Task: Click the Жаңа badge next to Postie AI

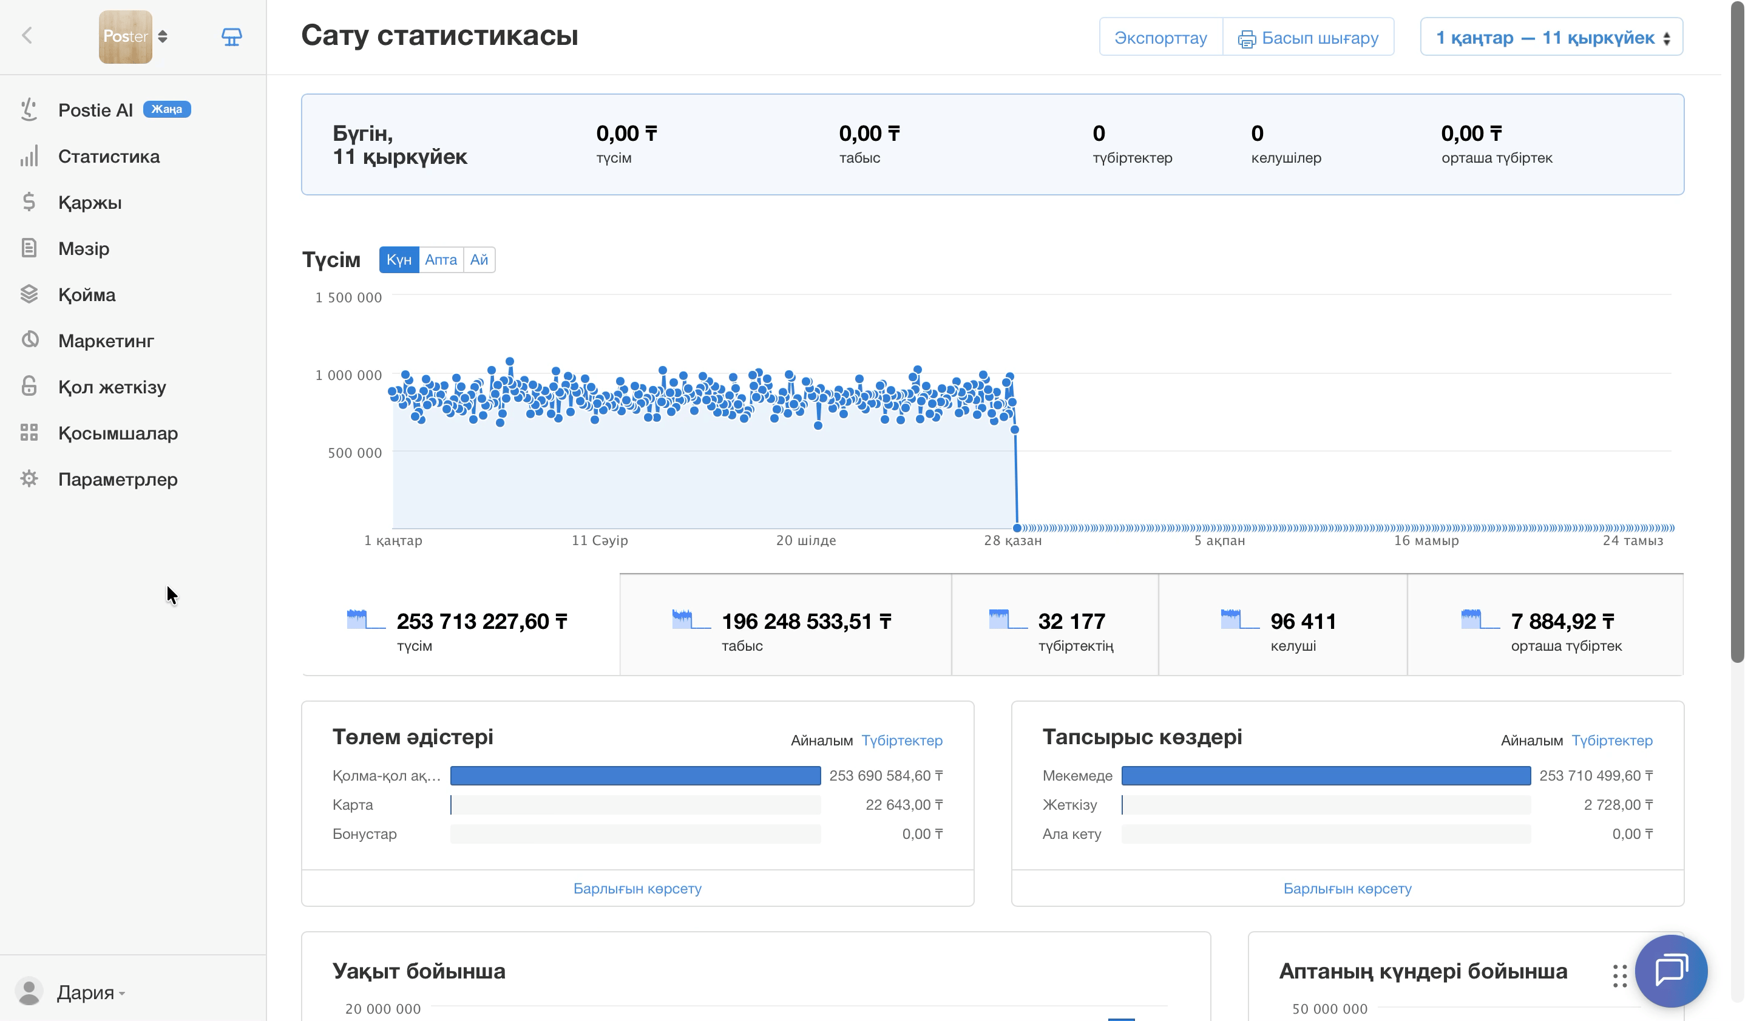Action: pos(167,109)
